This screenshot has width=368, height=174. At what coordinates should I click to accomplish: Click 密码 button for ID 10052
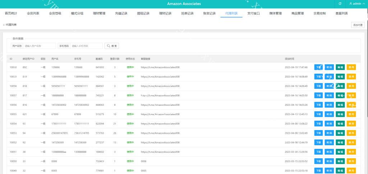pyautogui.click(x=329, y=142)
